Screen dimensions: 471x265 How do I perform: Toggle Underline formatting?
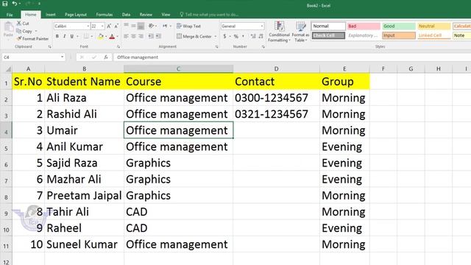coord(71,36)
